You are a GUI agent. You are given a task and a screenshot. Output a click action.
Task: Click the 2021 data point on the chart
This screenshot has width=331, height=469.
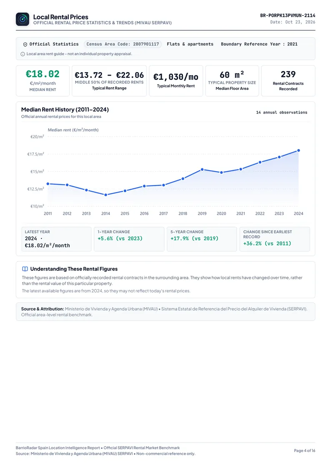coord(241,169)
